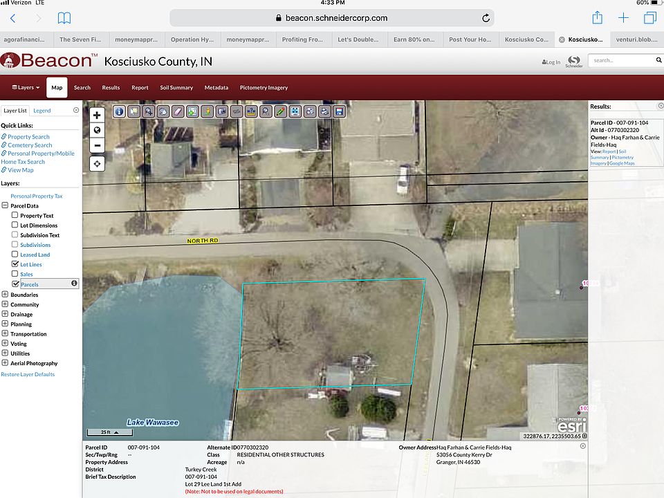Zoom out with the minus map button
Image resolution: width=664 pixels, height=498 pixels.
(x=97, y=145)
